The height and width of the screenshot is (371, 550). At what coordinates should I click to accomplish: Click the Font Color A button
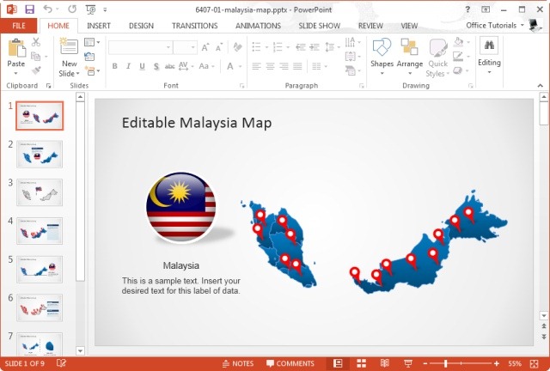click(230, 66)
